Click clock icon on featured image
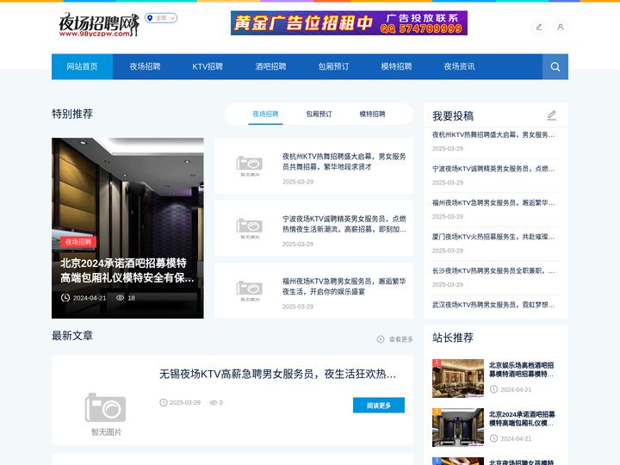The height and width of the screenshot is (465, 620). tap(65, 298)
